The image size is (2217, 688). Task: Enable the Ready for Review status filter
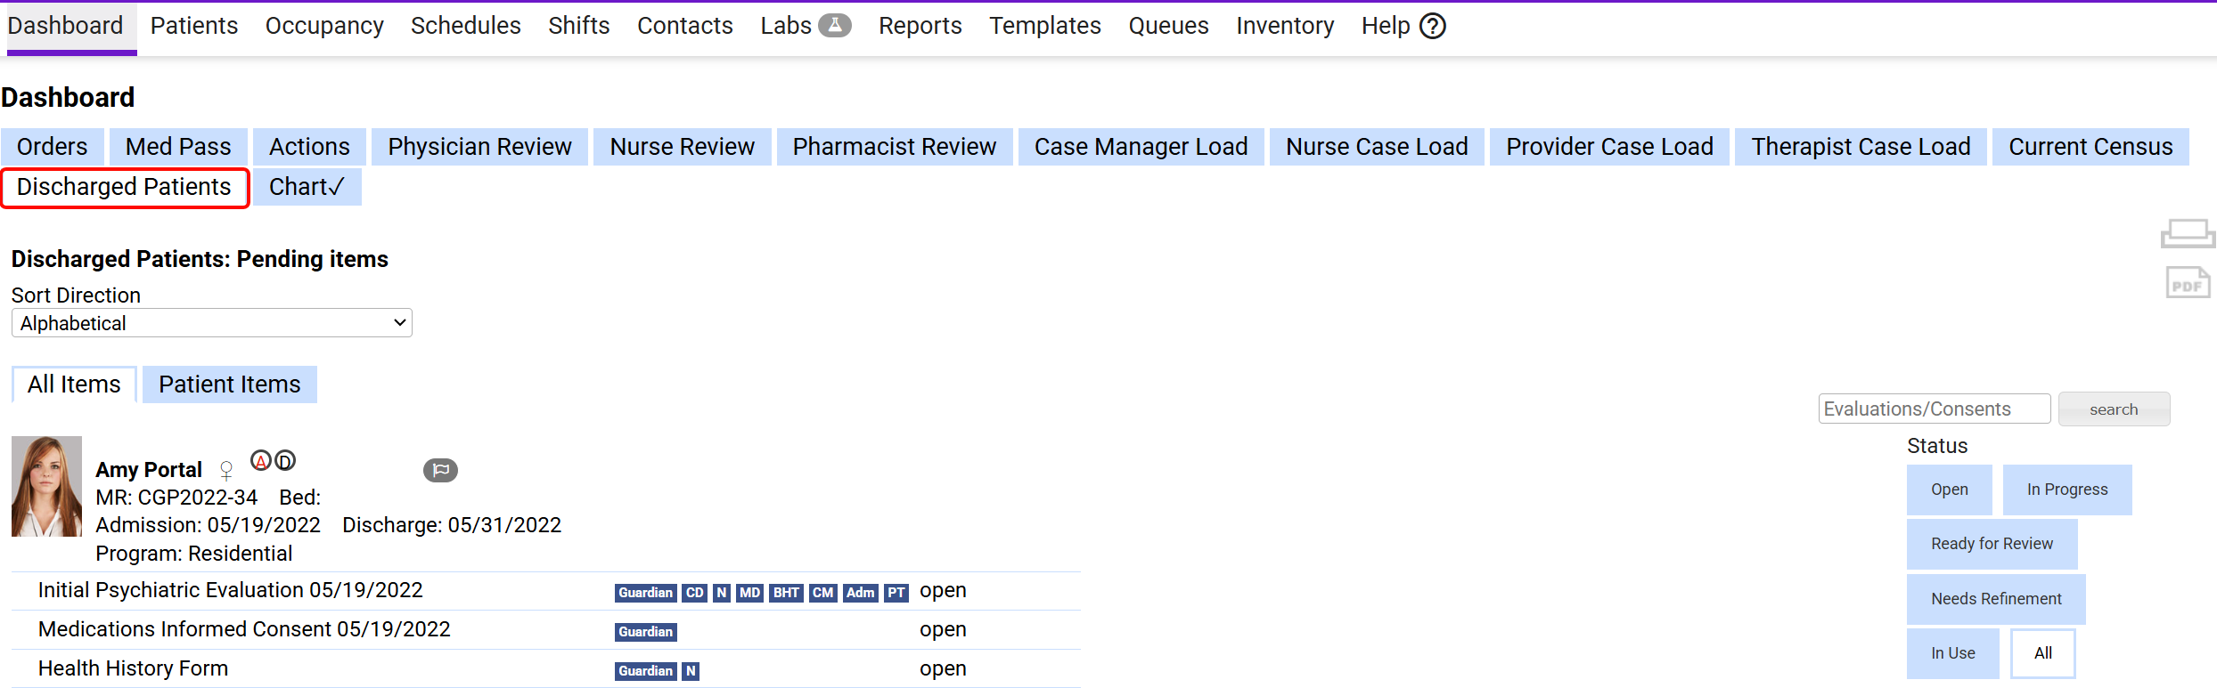[1992, 544]
